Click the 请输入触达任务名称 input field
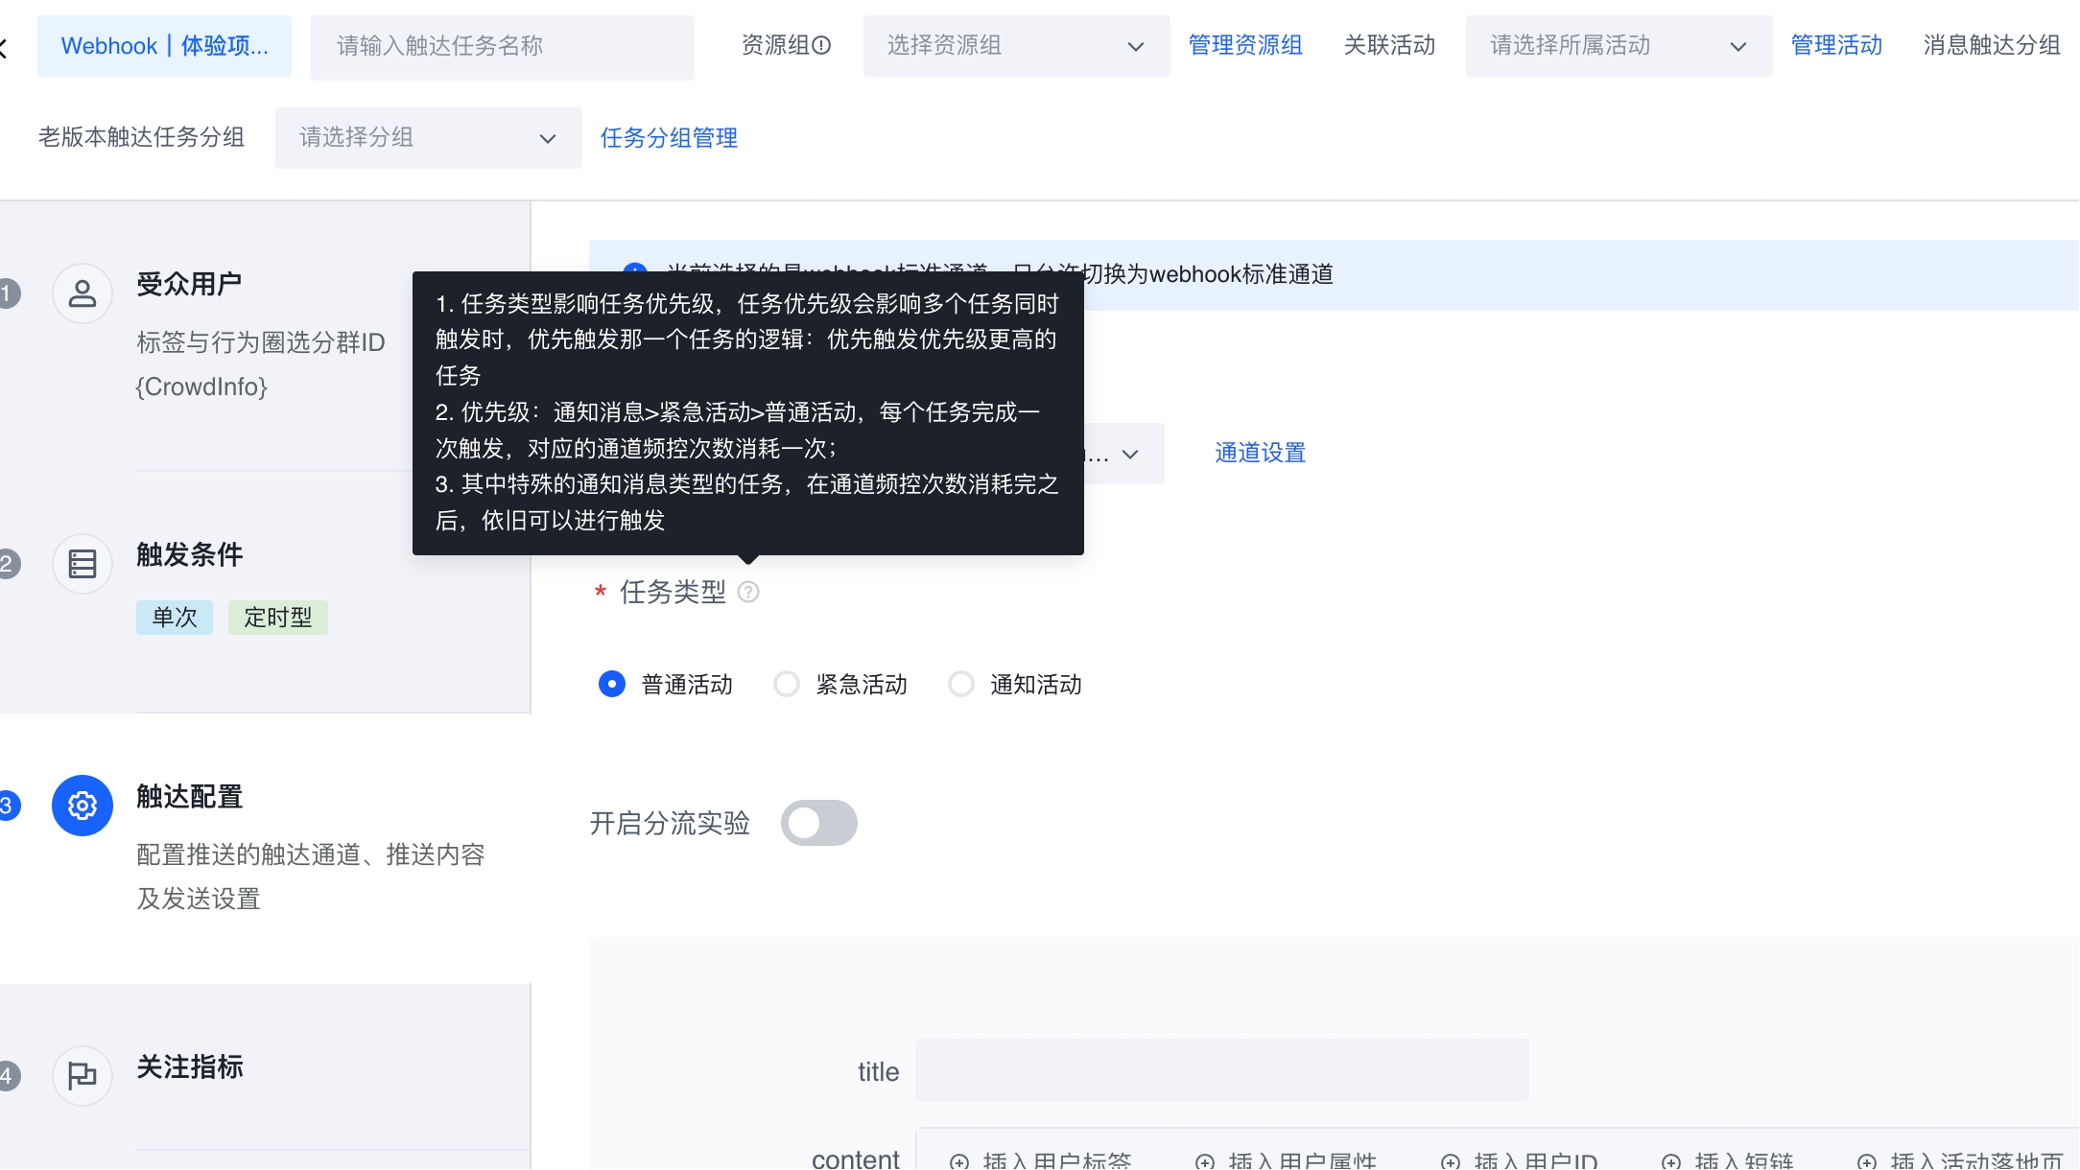 coord(502,46)
